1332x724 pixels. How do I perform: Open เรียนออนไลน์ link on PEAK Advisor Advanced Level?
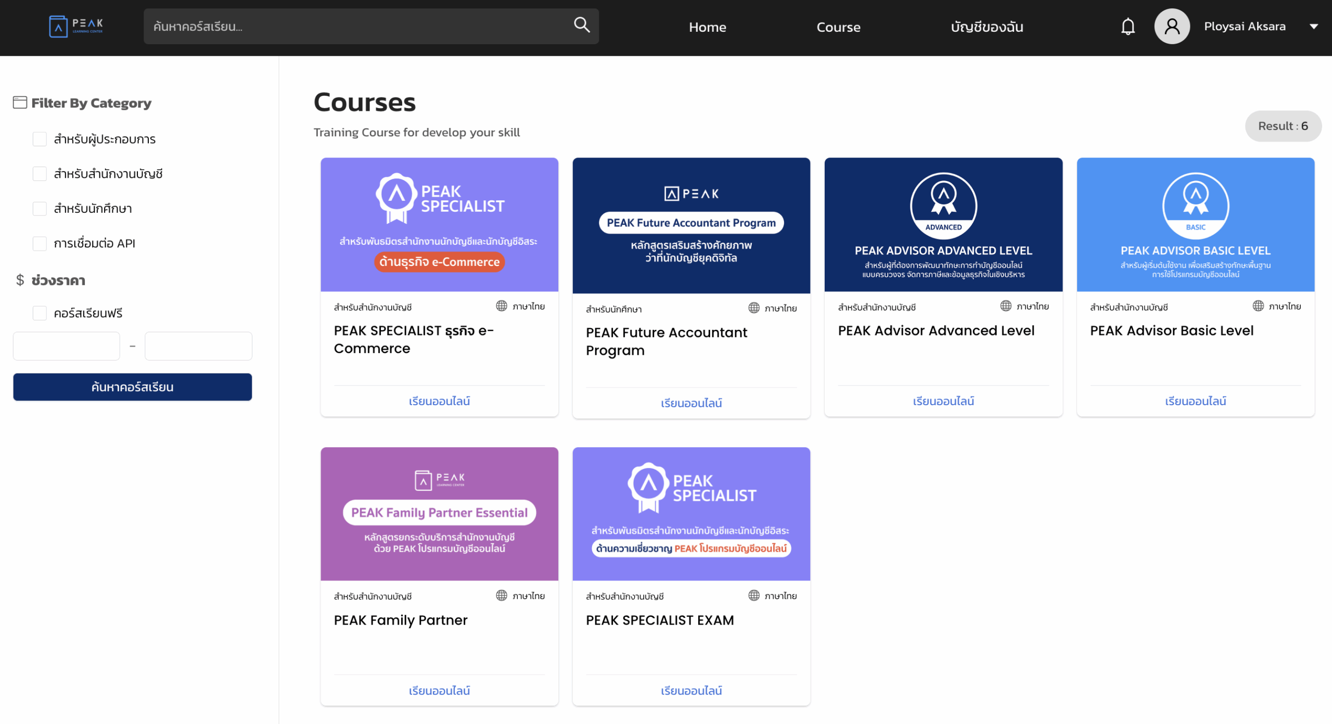[x=943, y=400]
